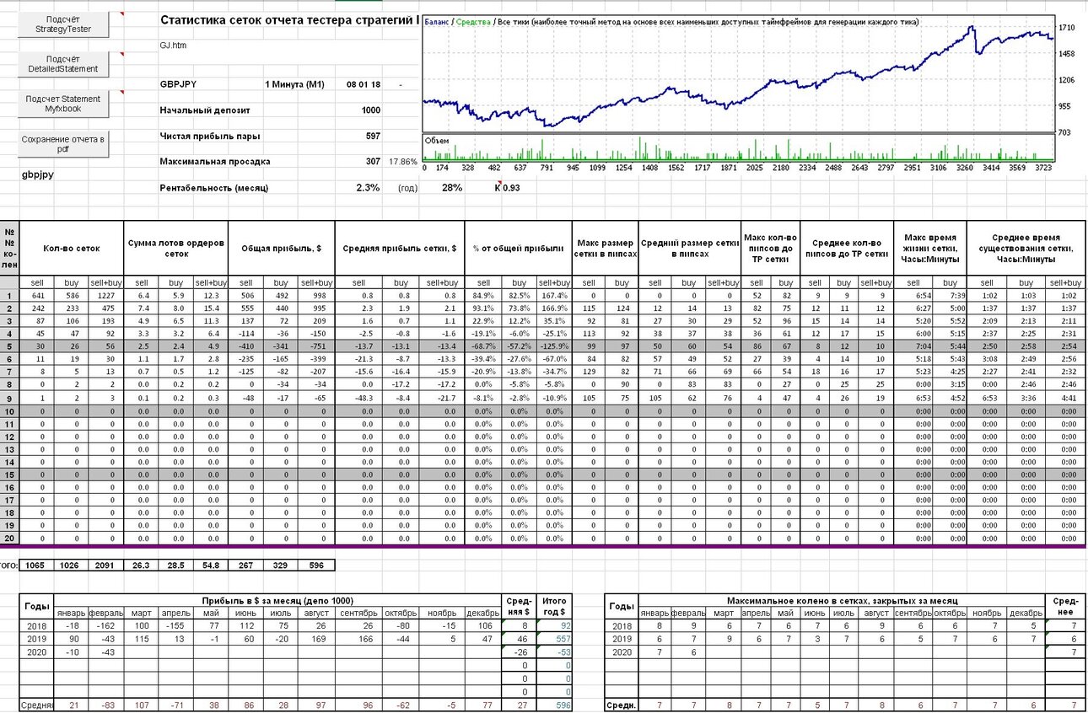Select the Статистика сеток отчета title cell
Viewport: 1088px width, 713px height.
point(288,20)
